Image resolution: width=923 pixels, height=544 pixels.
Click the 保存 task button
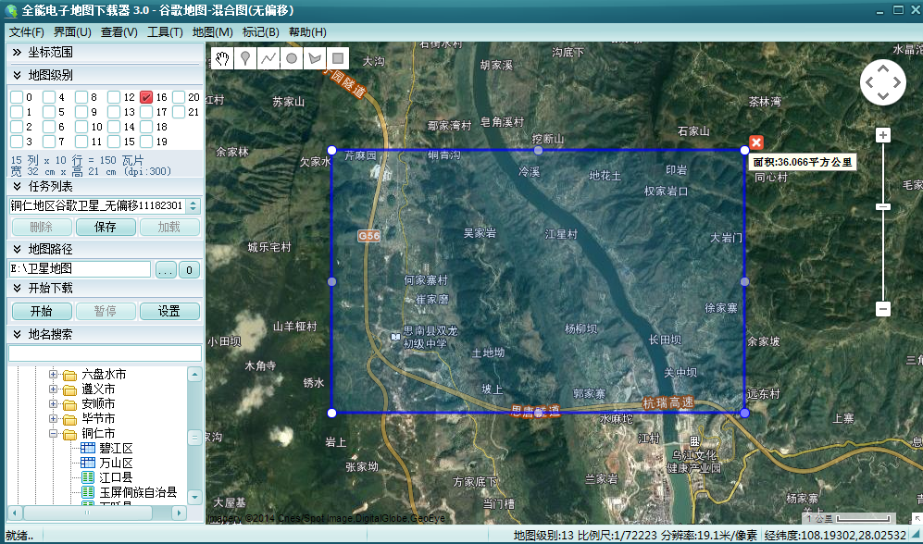coord(106,227)
